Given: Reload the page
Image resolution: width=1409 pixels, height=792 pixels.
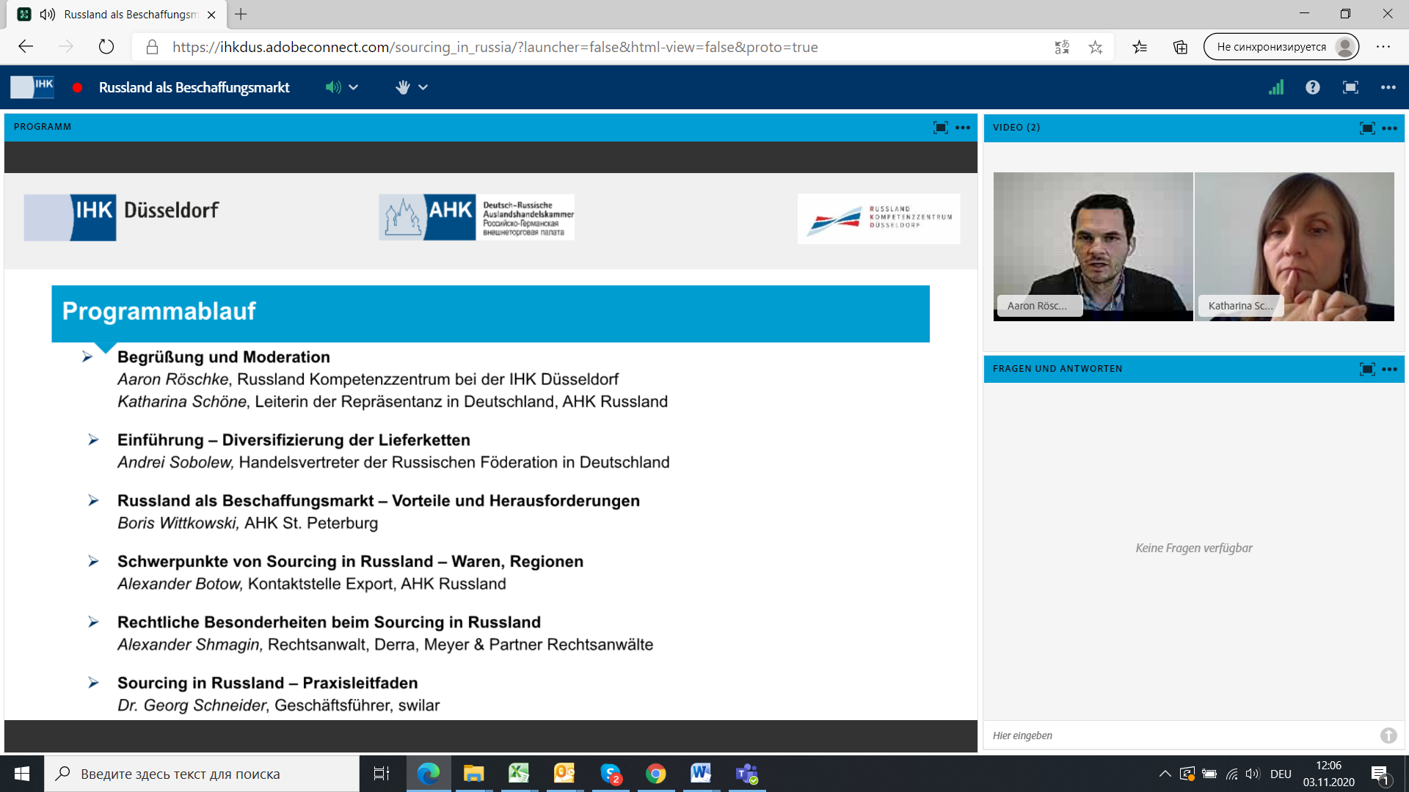Looking at the screenshot, I should coord(106,47).
